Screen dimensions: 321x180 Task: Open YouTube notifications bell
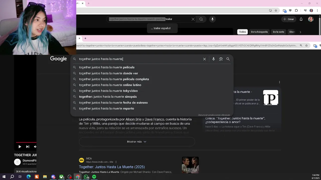click(x=301, y=19)
